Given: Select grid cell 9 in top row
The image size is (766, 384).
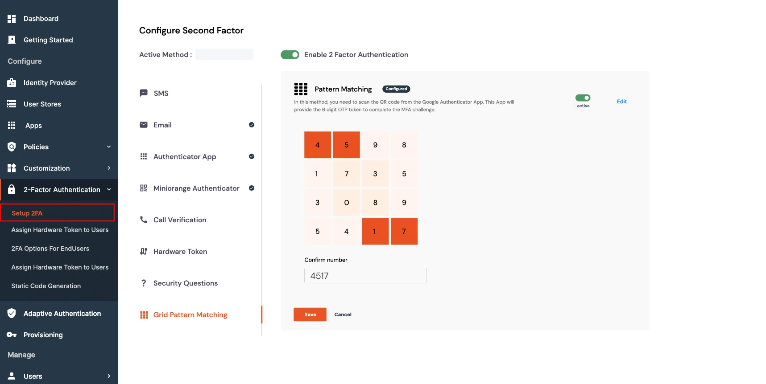Looking at the screenshot, I should (x=375, y=145).
